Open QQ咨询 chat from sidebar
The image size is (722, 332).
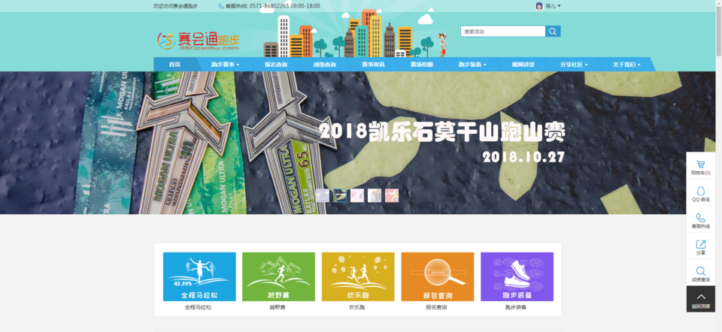click(x=700, y=194)
